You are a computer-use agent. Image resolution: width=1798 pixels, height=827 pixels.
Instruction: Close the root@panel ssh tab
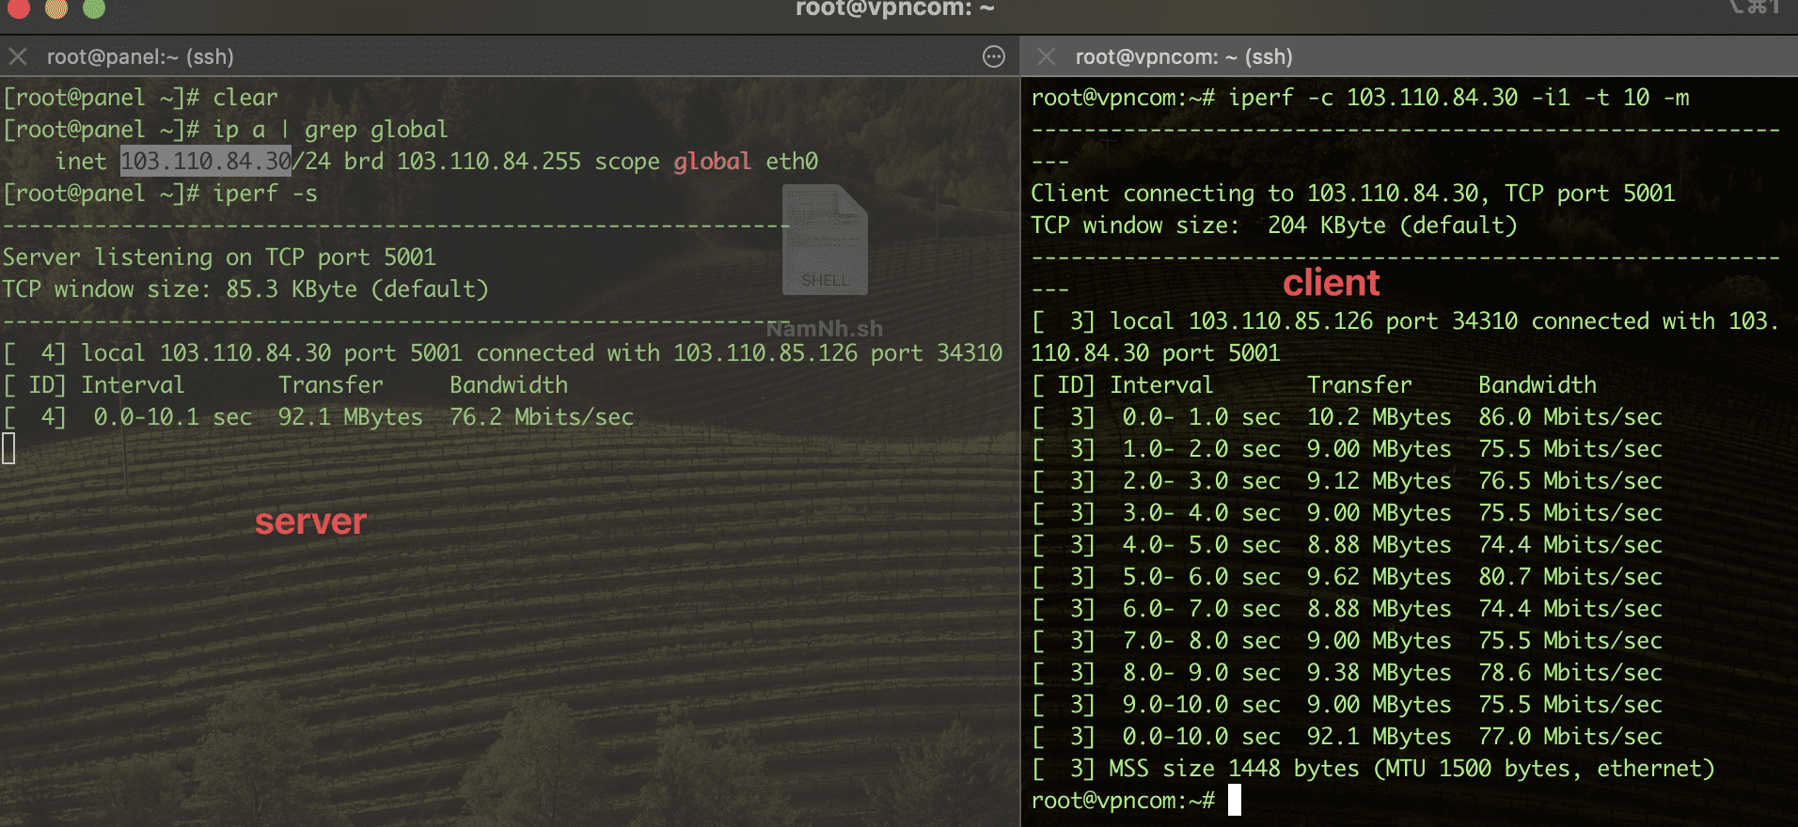pyautogui.click(x=18, y=56)
